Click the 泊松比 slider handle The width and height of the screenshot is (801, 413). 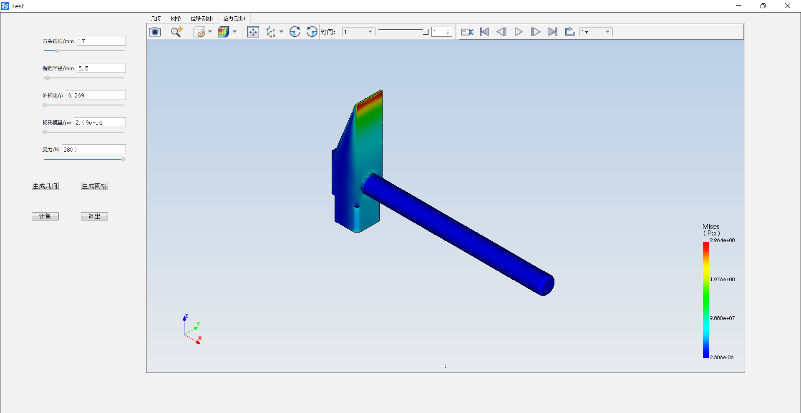tap(45, 105)
